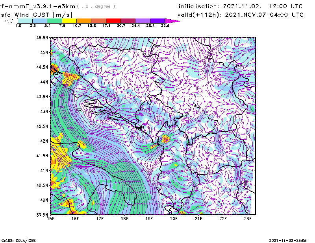Click the legend value 24.4

click(135, 26)
